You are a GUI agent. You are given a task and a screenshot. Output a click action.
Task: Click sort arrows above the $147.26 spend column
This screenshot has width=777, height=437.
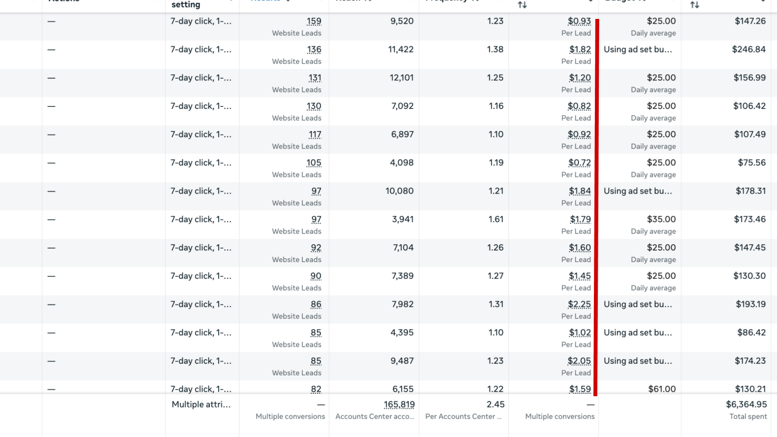695,5
